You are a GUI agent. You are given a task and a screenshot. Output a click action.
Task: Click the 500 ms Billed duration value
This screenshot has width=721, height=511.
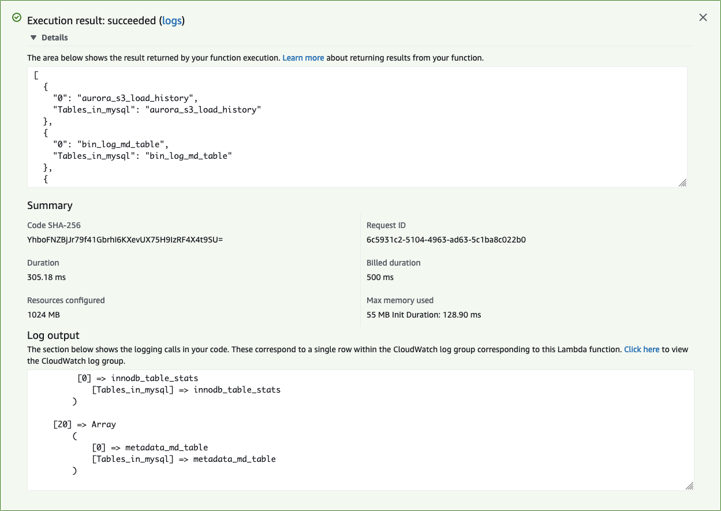pyautogui.click(x=380, y=277)
